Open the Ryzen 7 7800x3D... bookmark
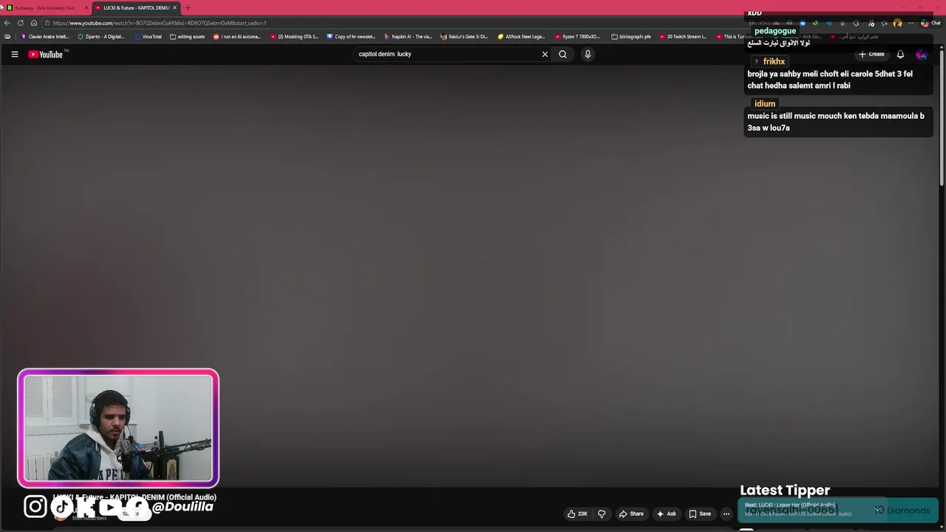 (x=577, y=36)
